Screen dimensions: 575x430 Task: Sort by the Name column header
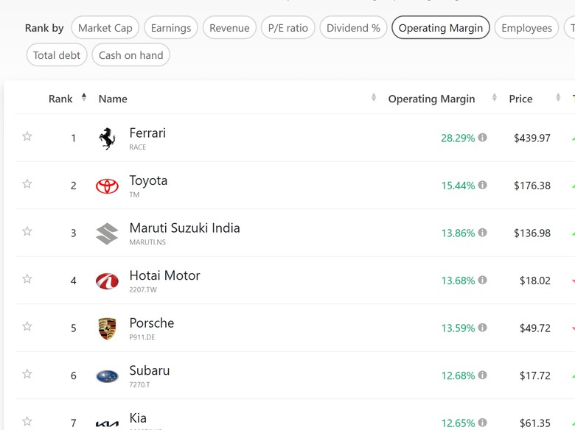coord(113,99)
